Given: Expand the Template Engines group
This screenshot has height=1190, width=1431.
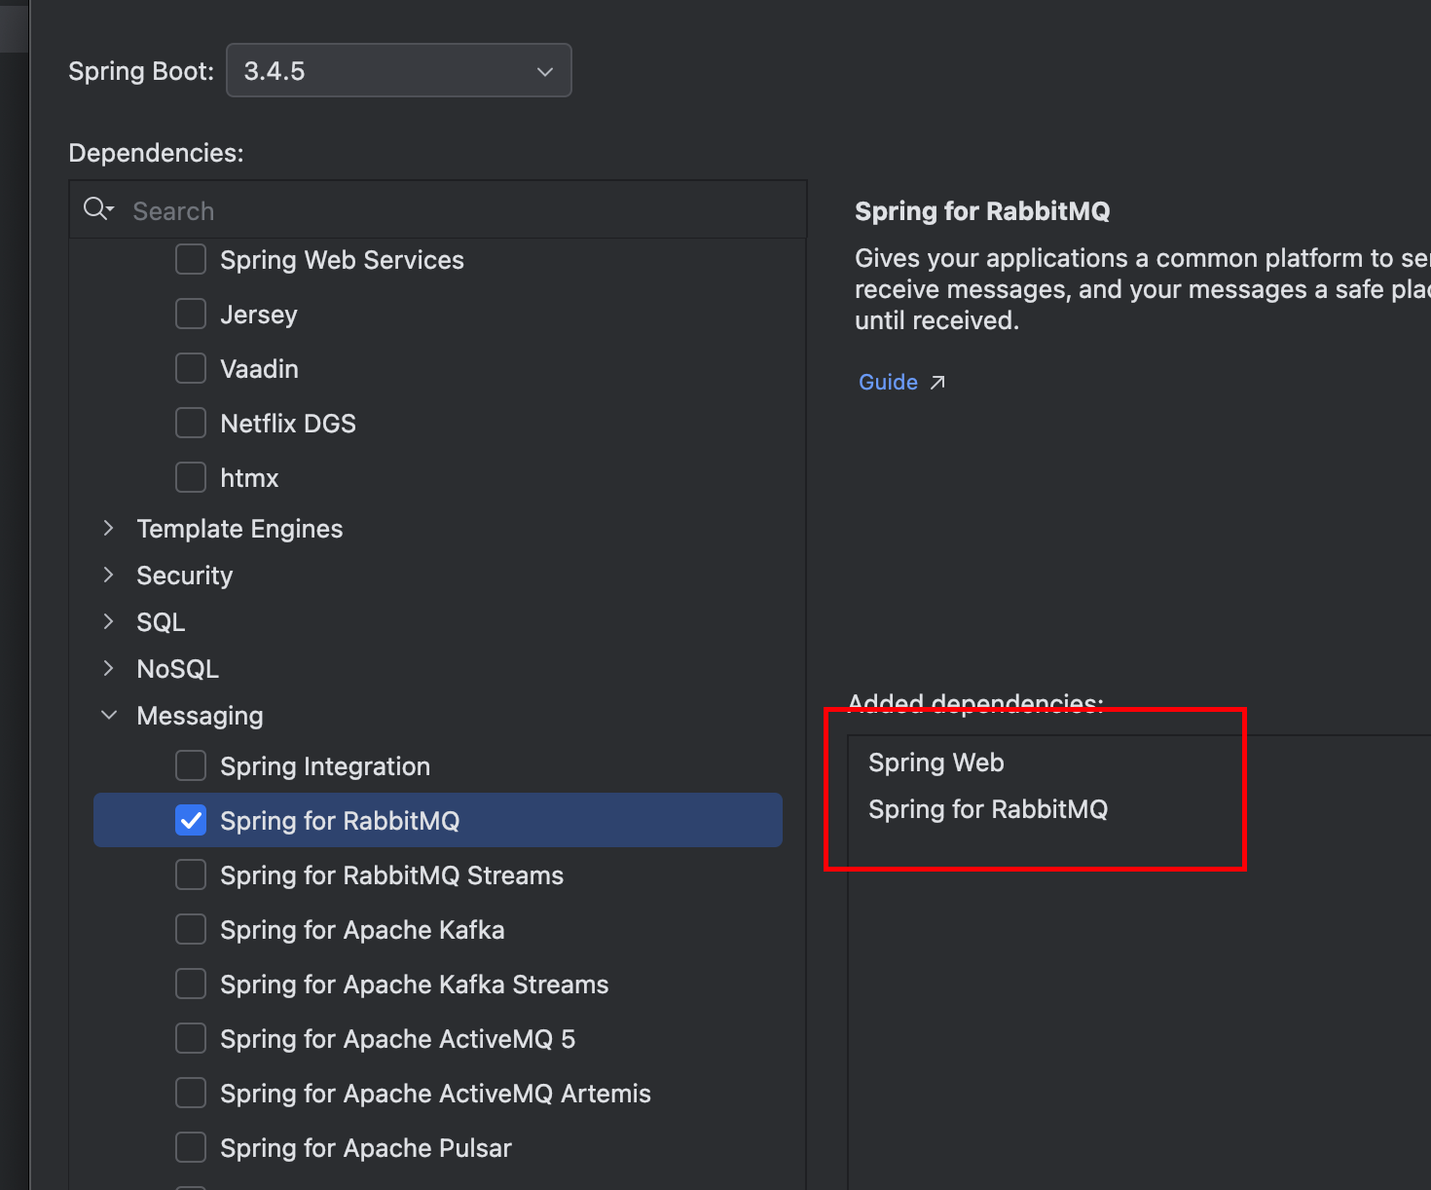Looking at the screenshot, I should pos(108,528).
